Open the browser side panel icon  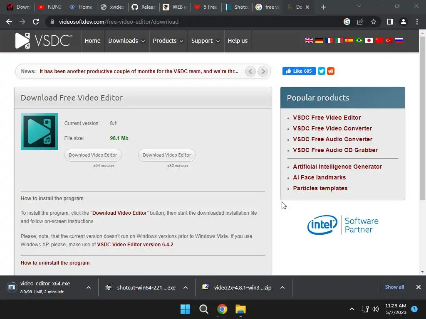point(390,22)
